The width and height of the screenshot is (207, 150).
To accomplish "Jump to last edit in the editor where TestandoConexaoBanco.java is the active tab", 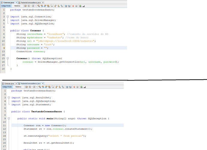I will click(26, 87).
